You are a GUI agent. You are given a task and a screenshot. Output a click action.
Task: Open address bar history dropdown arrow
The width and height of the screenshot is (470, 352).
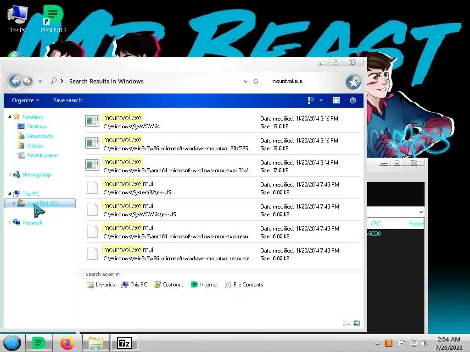[246, 82]
